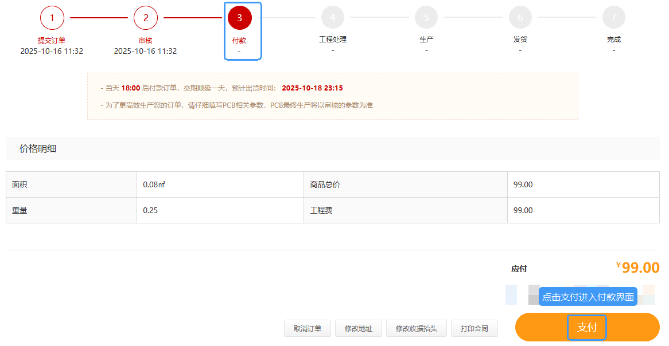Click the step 7 circle for 完成

pos(613,18)
